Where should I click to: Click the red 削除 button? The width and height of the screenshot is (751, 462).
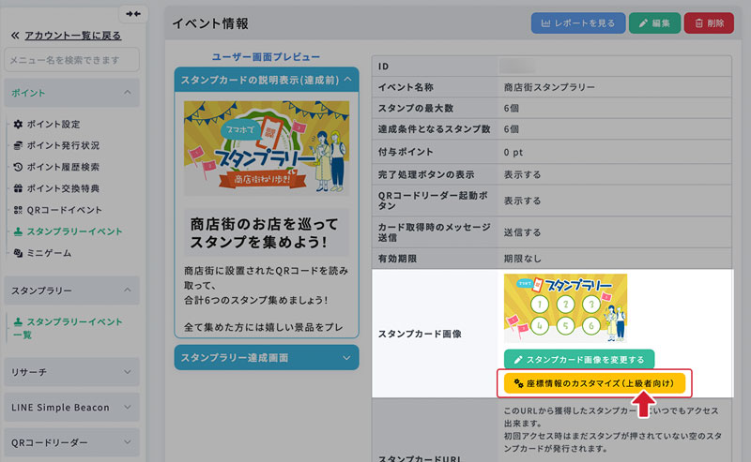click(709, 23)
